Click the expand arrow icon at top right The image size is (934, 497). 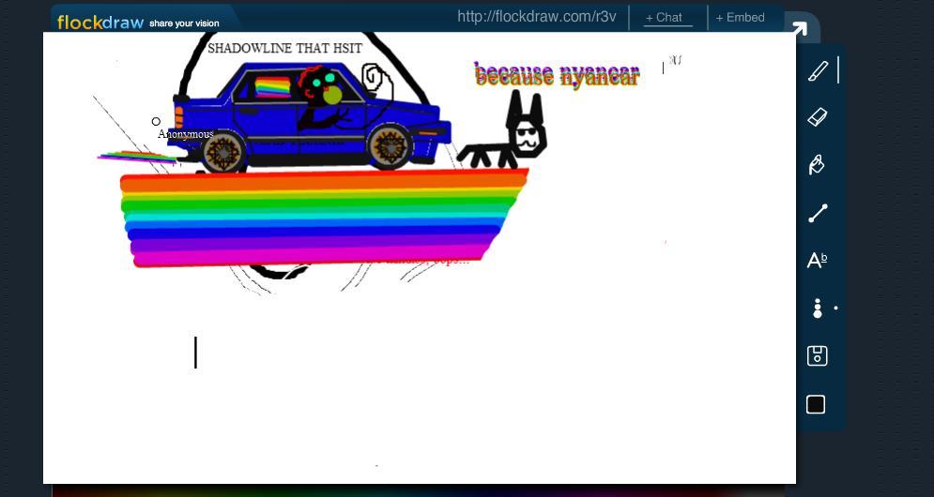(799, 29)
